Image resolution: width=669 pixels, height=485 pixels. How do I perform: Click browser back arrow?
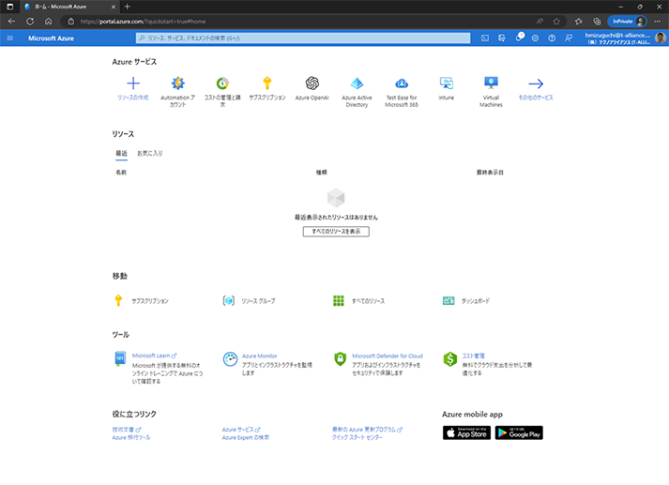click(11, 22)
